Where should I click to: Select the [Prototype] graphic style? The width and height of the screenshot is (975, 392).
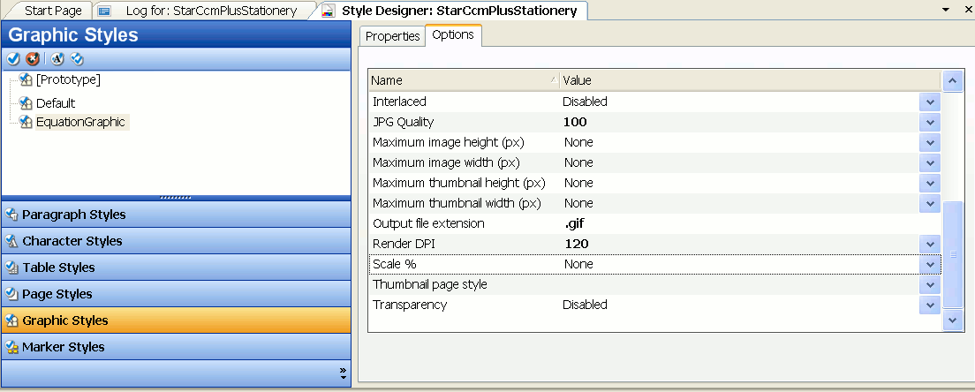click(67, 79)
